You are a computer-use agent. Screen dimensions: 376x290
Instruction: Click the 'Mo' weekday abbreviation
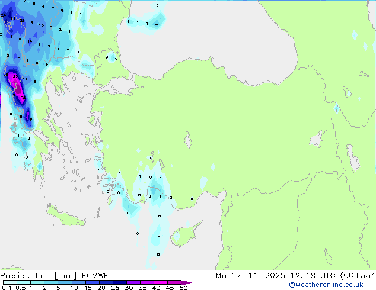[221, 276]
